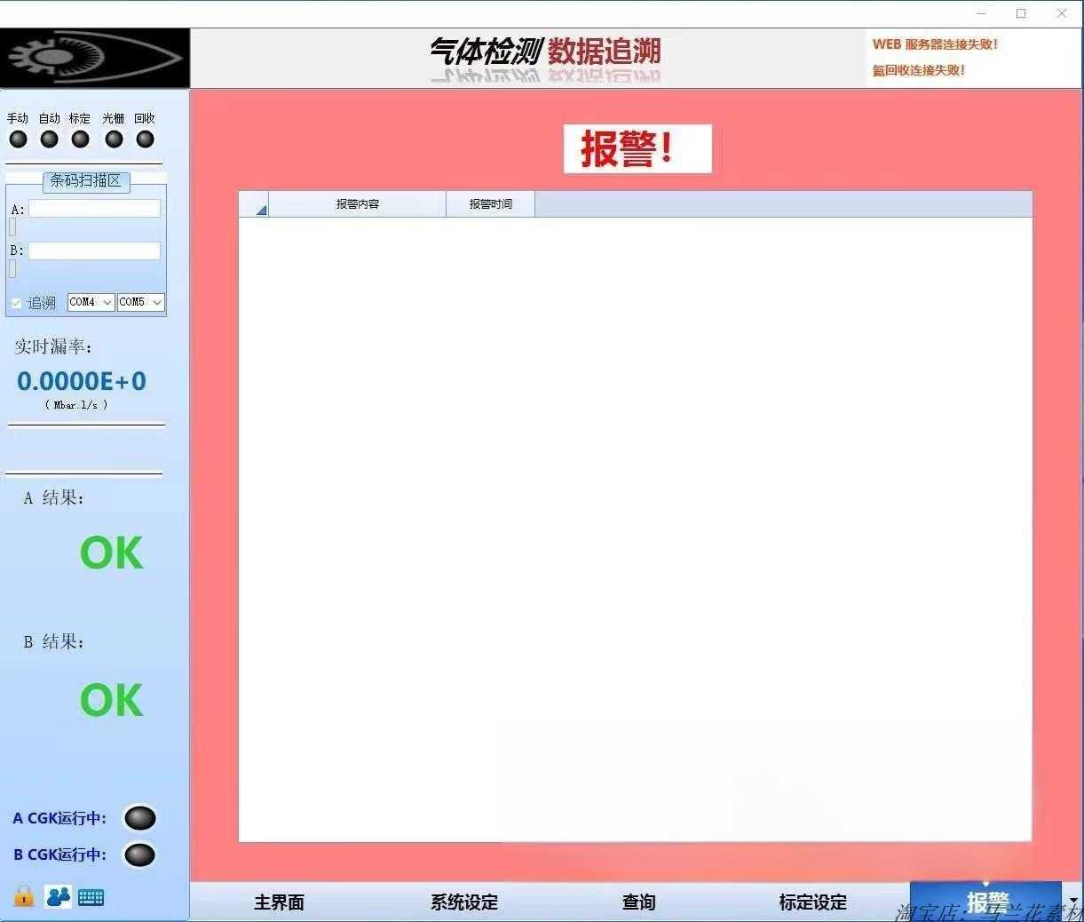Click the 自动 indicator light

(50, 139)
